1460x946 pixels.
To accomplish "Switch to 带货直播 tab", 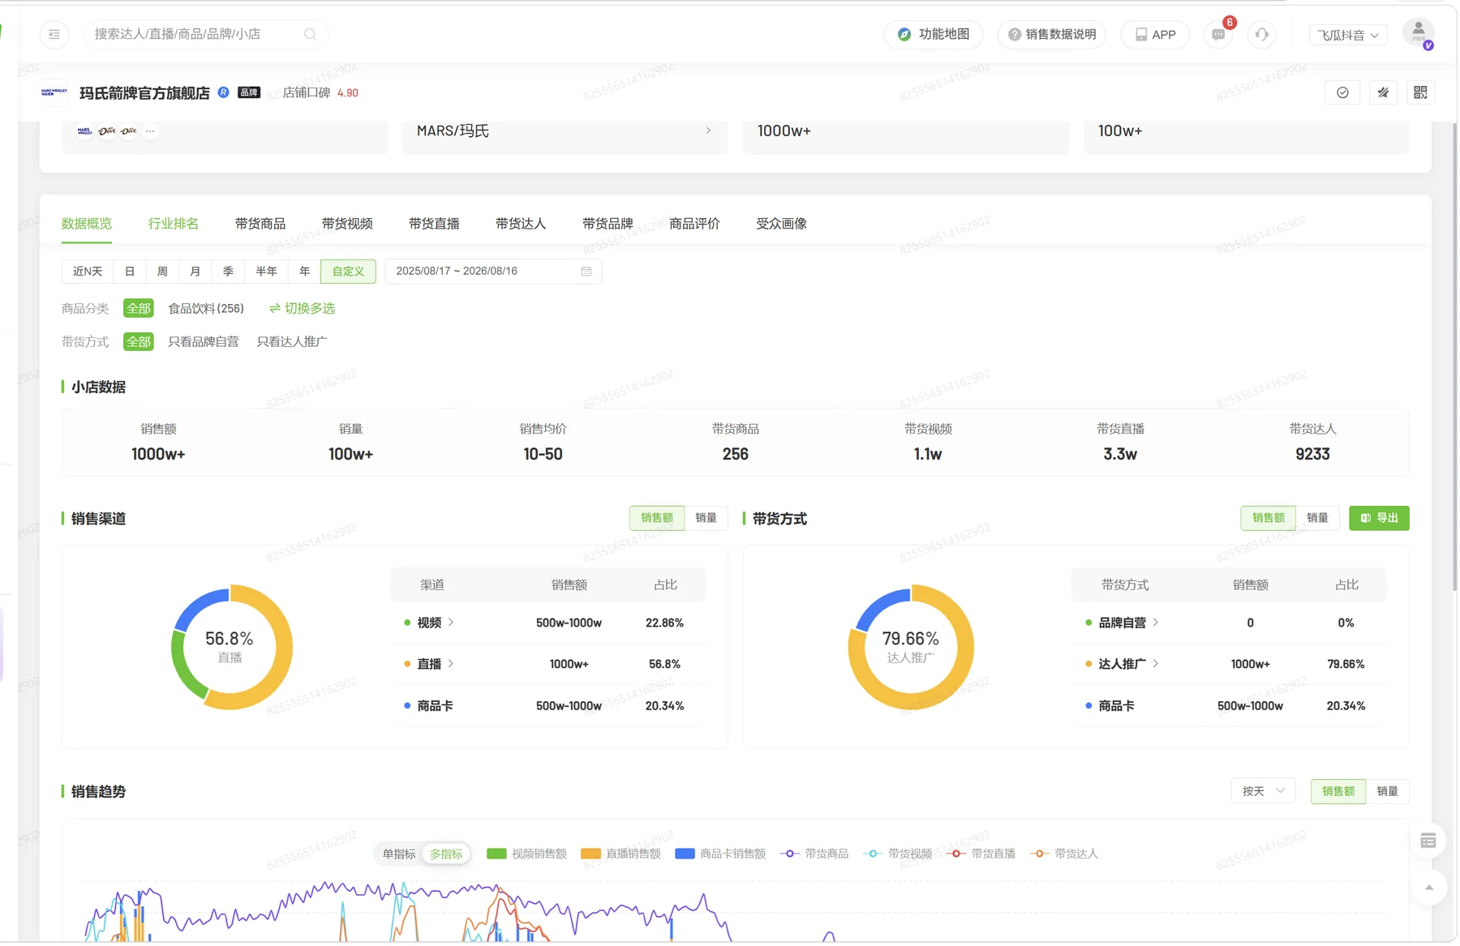I will pyautogui.click(x=434, y=224).
